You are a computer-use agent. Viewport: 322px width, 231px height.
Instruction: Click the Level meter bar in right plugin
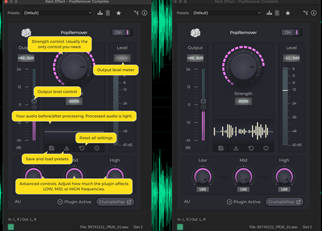point(285,106)
